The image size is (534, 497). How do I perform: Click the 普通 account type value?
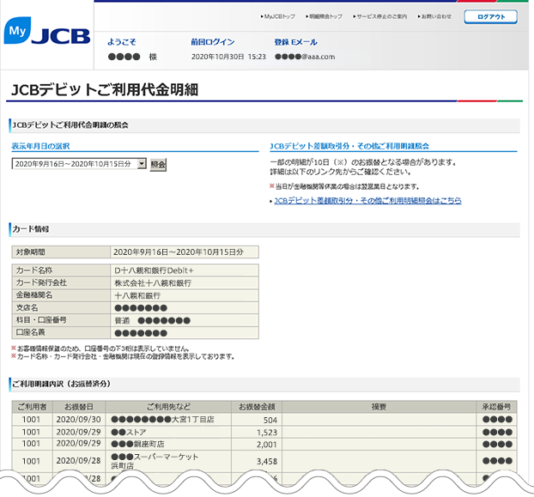(122, 320)
